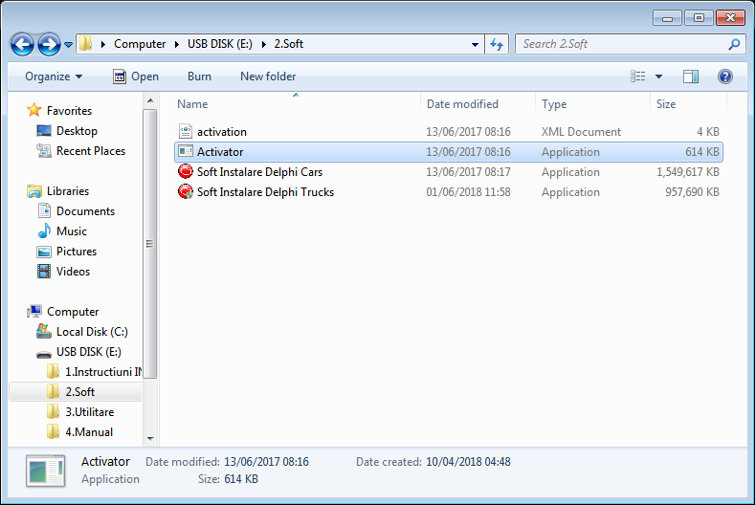755x505 pixels.
Task: Click the navigation pane scrollbar thumb
Action: point(149,244)
